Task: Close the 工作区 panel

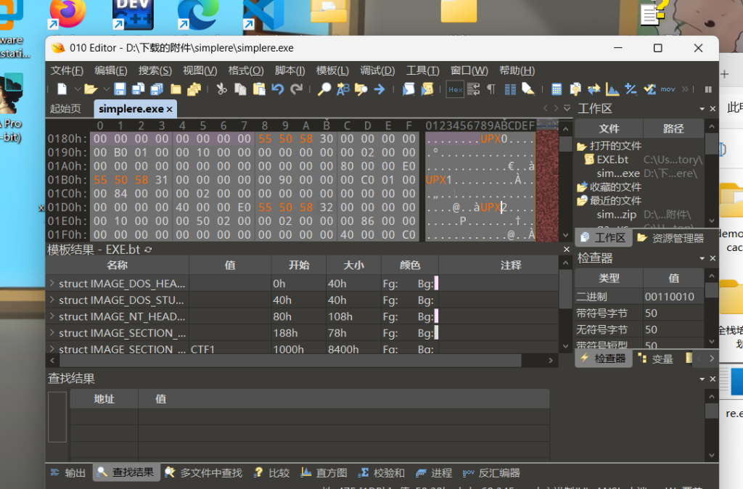Action: tap(713, 109)
